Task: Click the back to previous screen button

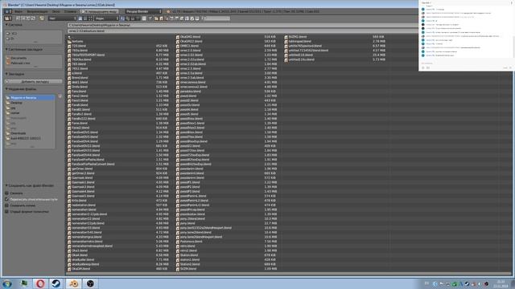Action: pyautogui.click(x=100, y=11)
